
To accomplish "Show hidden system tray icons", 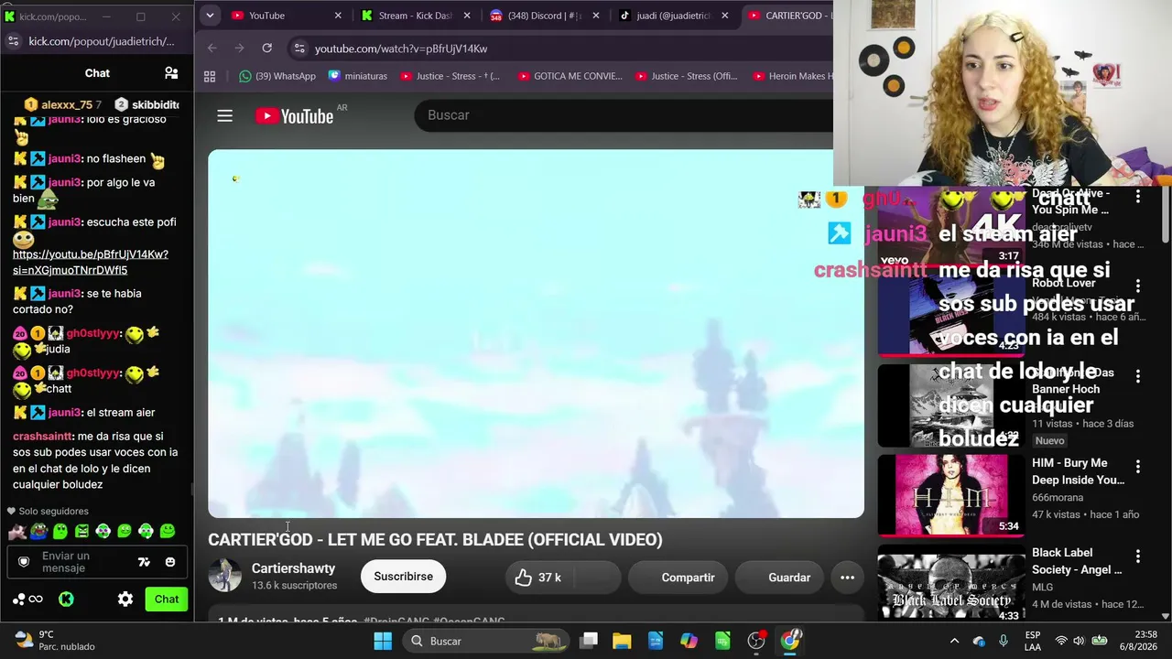I will point(954,641).
